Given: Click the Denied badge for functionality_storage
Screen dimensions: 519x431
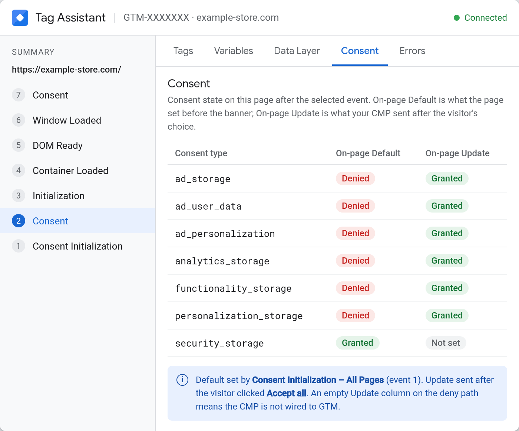Looking at the screenshot, I should 356,288.
